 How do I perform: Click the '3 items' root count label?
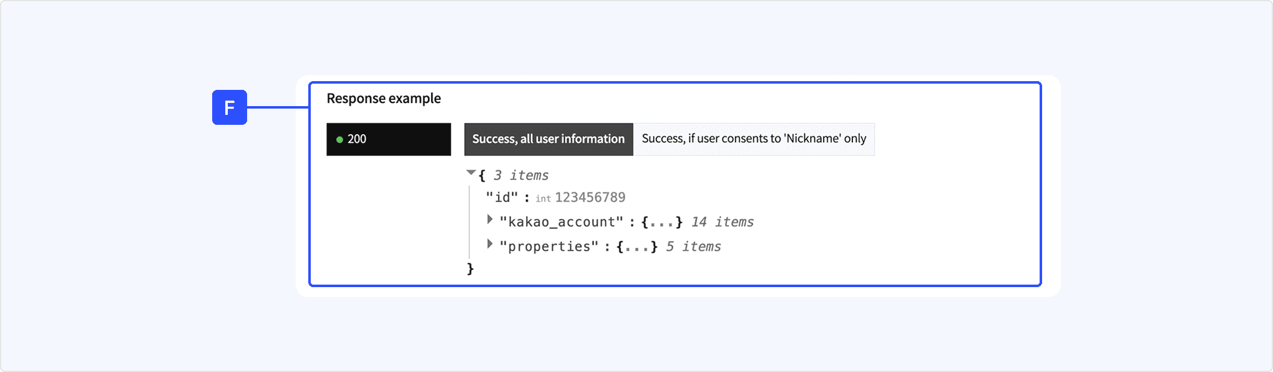click(x=520, y=176)
